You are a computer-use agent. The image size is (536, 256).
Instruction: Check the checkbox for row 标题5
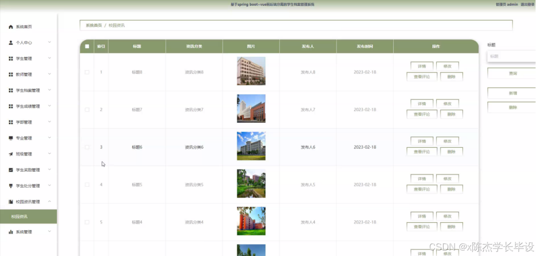coord(87,185)
